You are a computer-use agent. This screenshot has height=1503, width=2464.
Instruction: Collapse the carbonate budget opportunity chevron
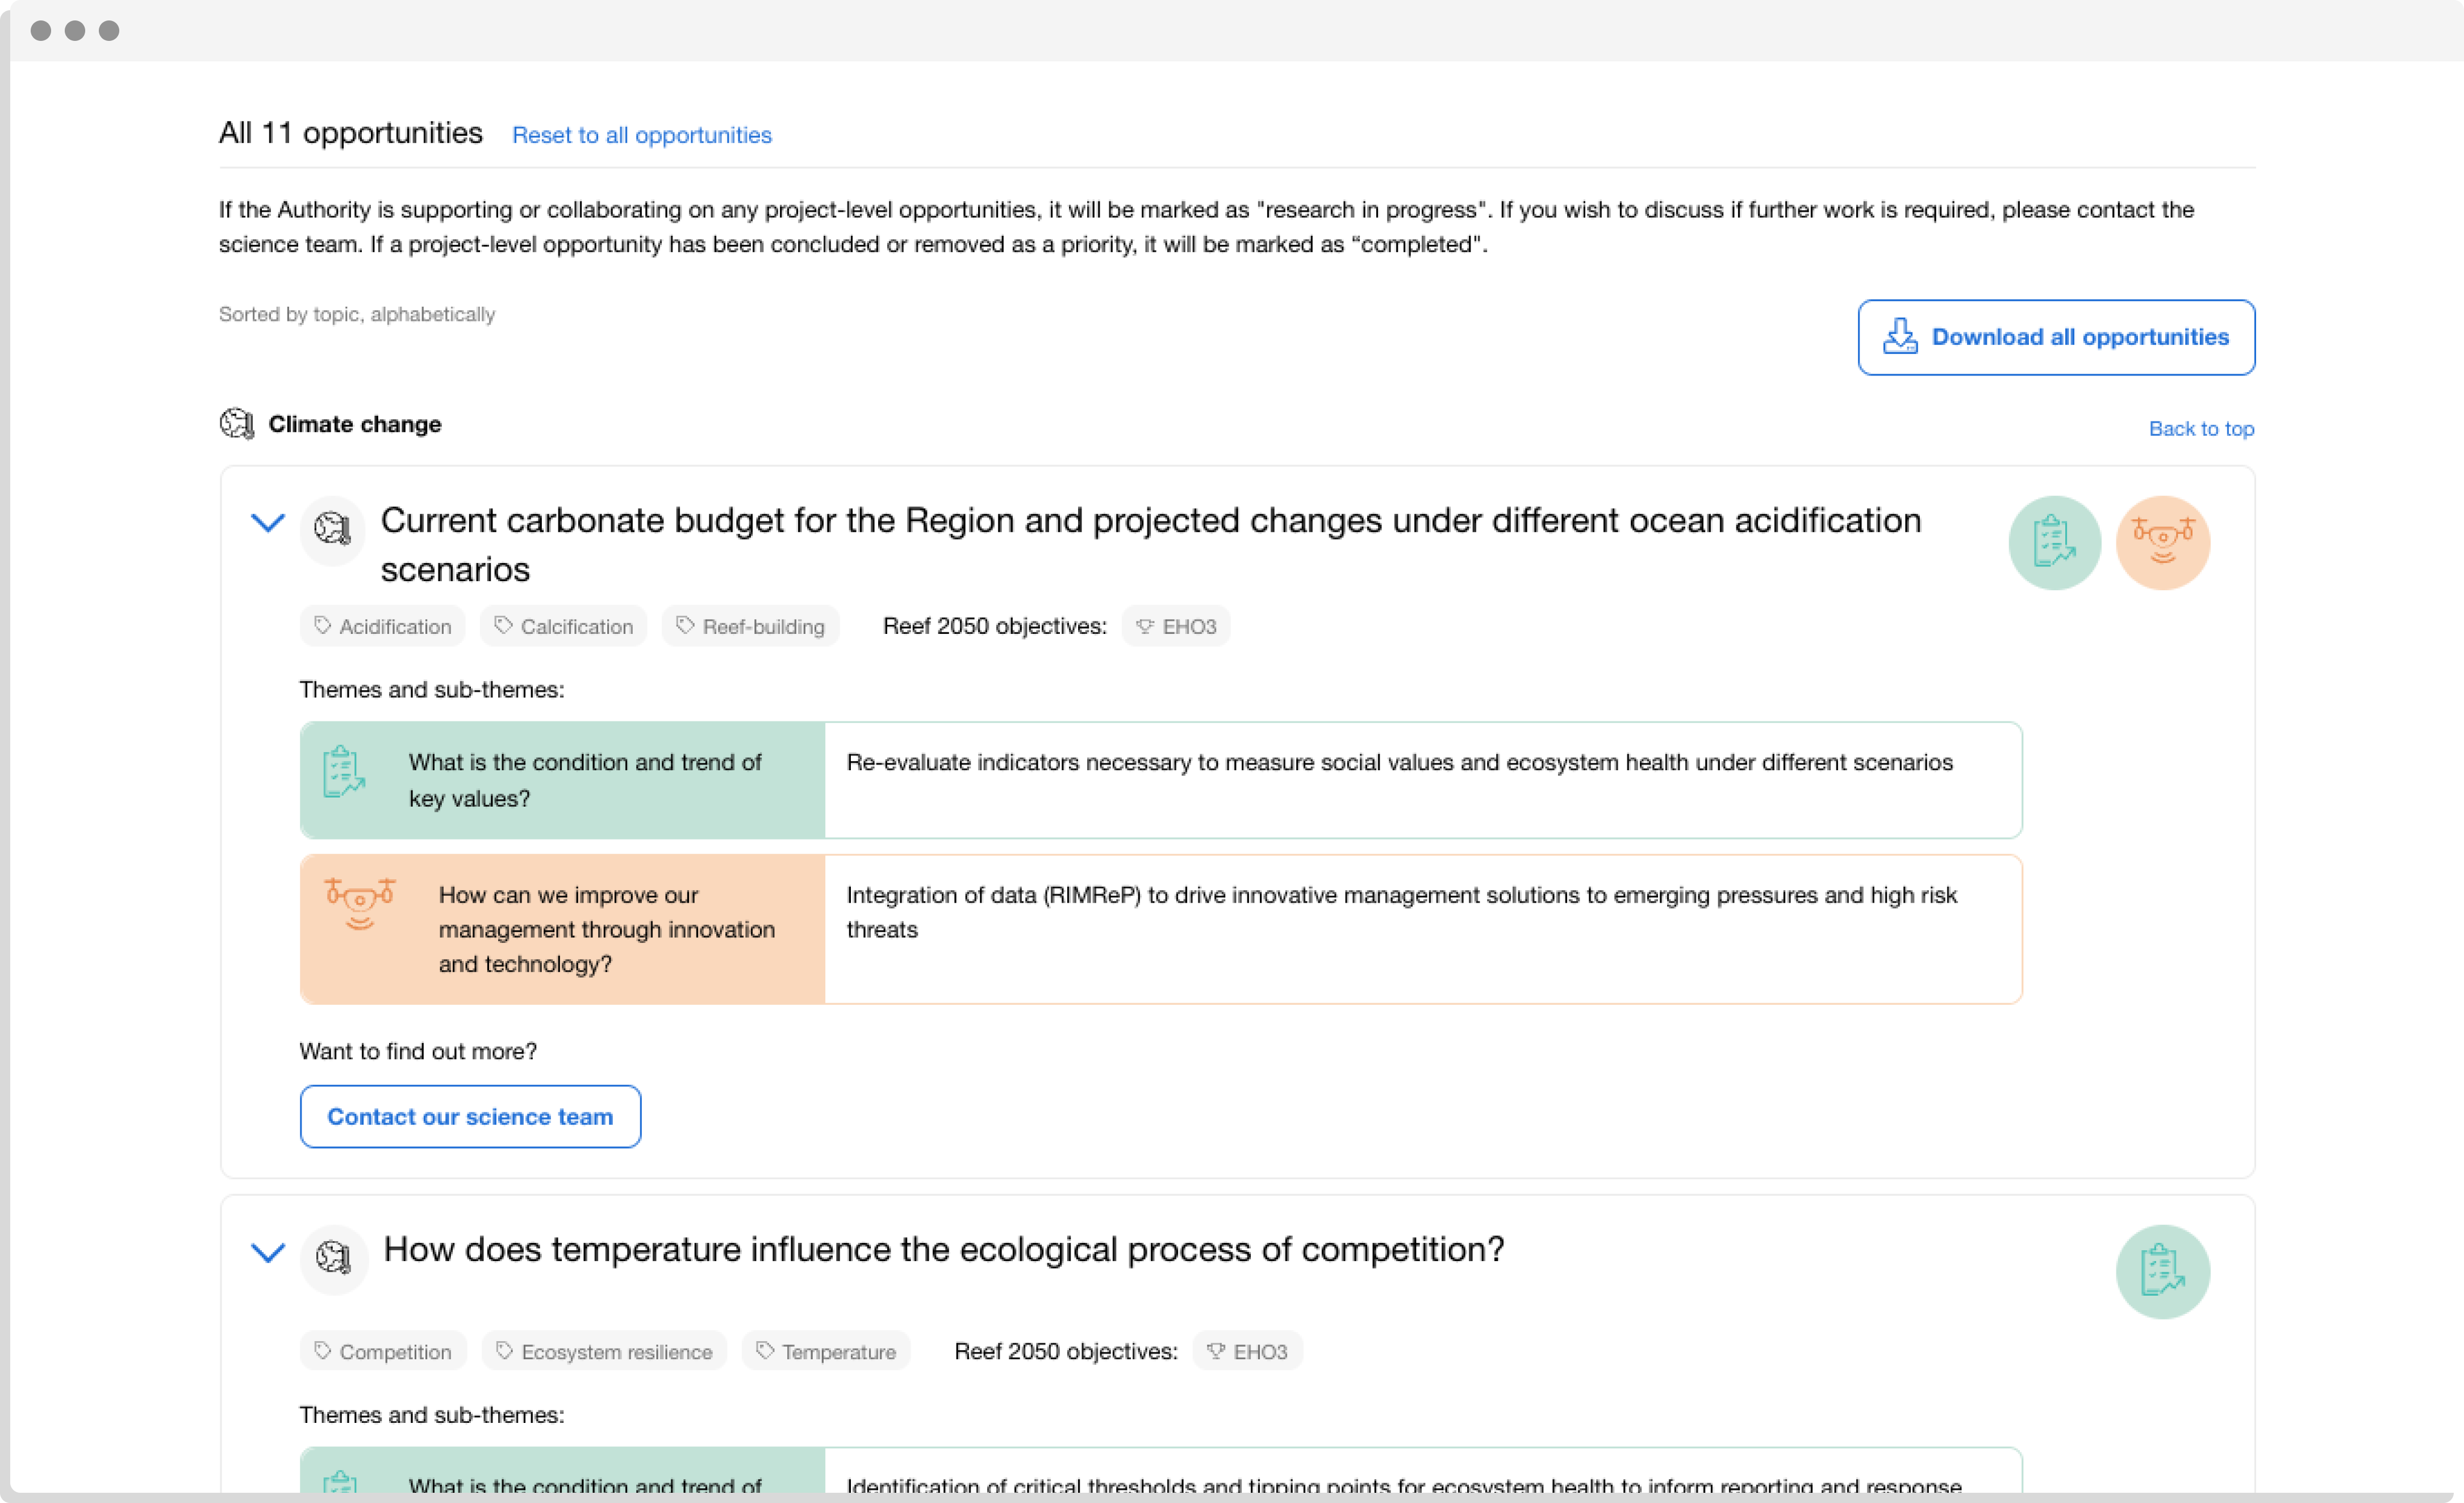267,523
